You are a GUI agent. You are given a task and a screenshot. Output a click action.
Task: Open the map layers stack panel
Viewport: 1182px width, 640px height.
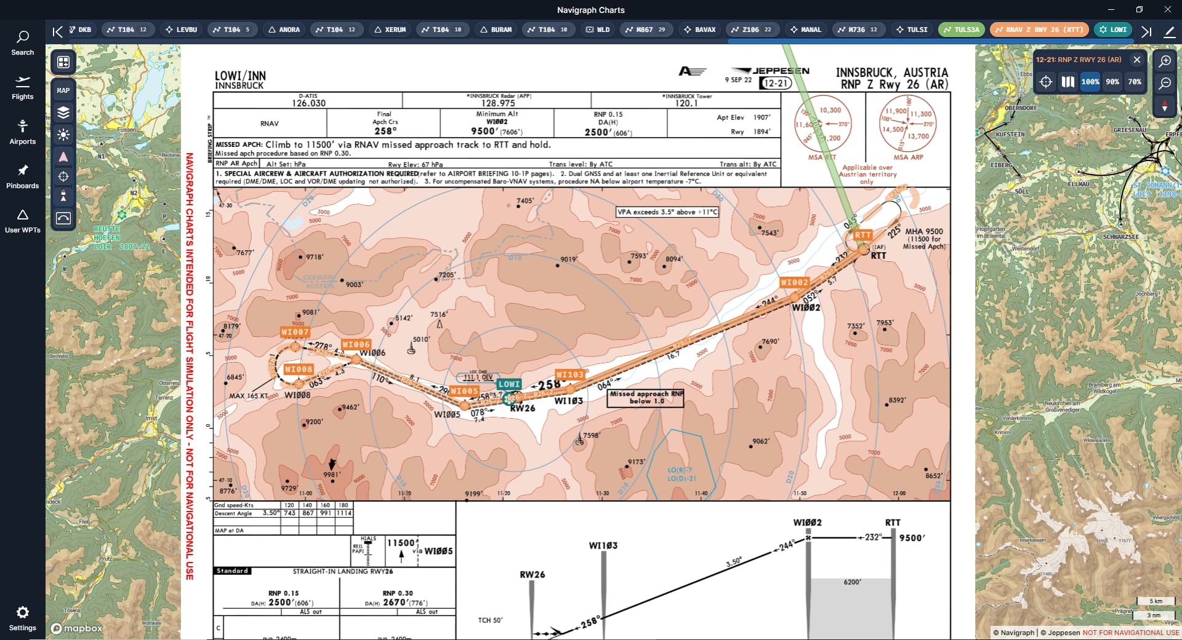[x=63, y=113]
